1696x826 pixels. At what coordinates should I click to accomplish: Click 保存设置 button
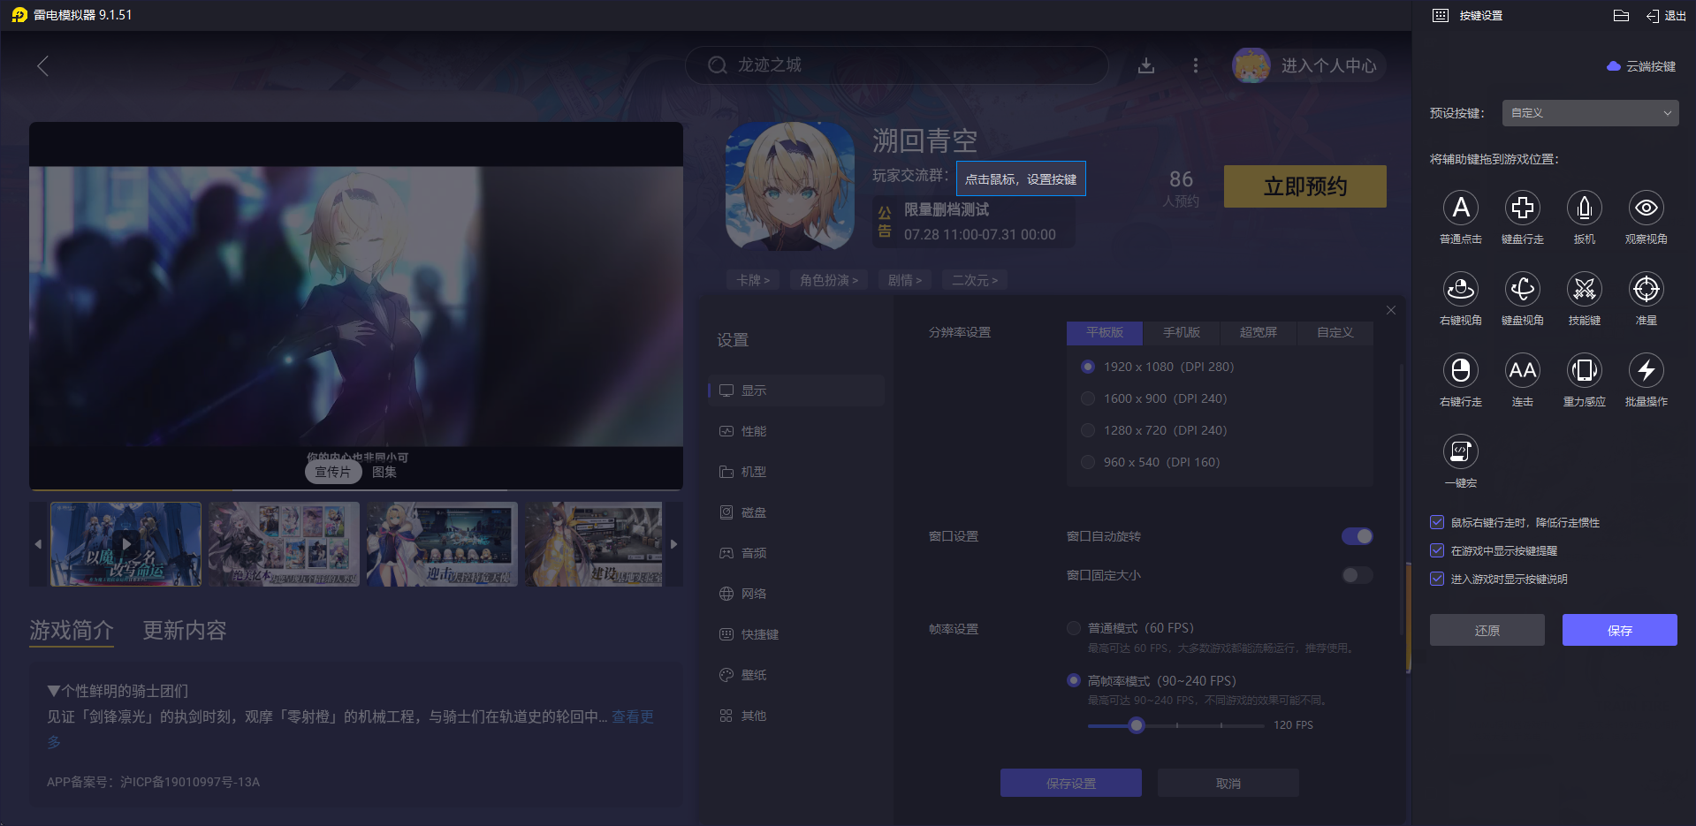pos(1071,783)
